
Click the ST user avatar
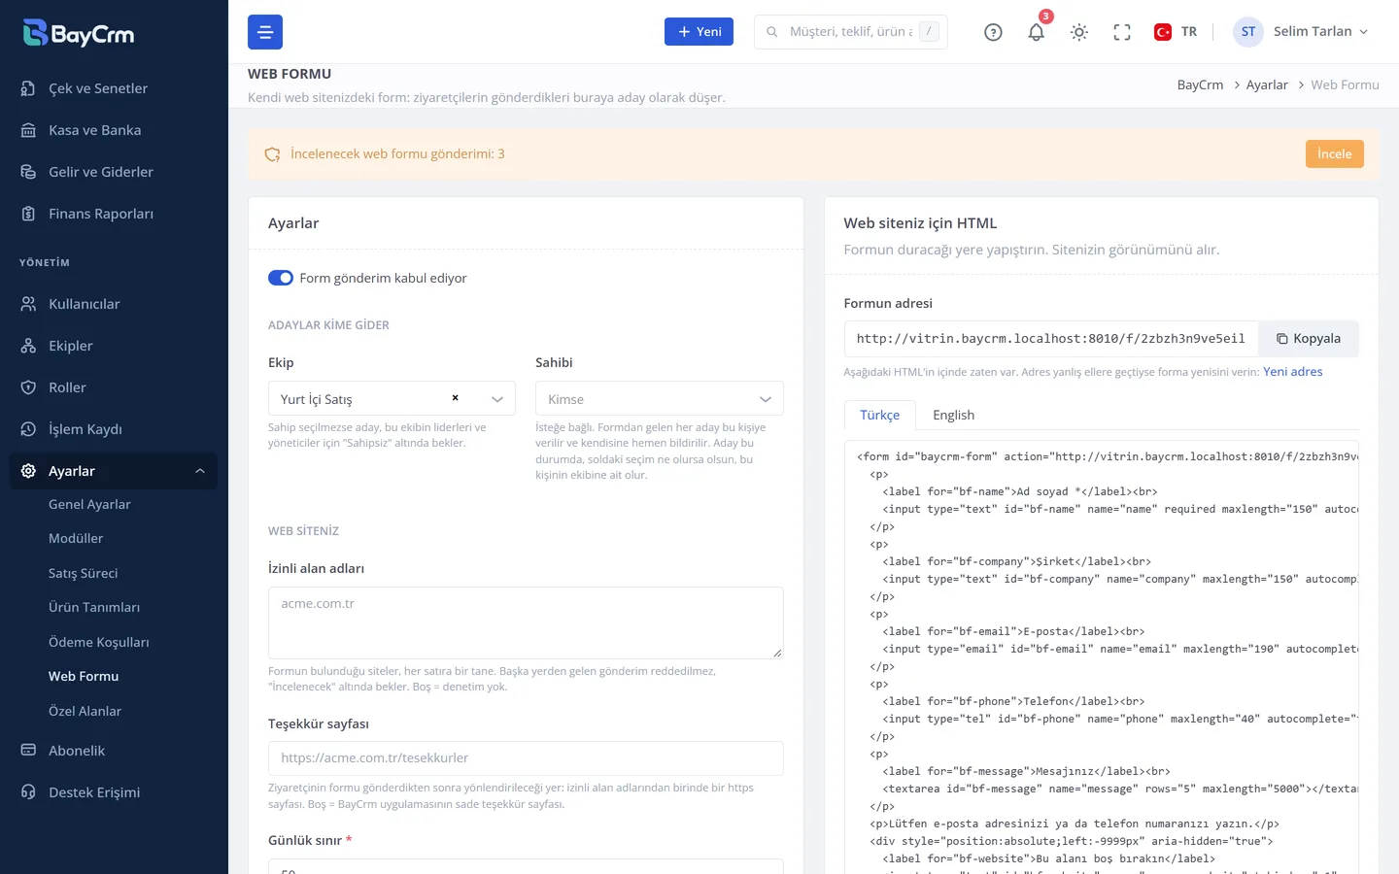1248,32
